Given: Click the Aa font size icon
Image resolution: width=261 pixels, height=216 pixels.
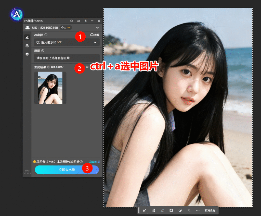Looking at the screenshot, I should [x=79, y=21].
